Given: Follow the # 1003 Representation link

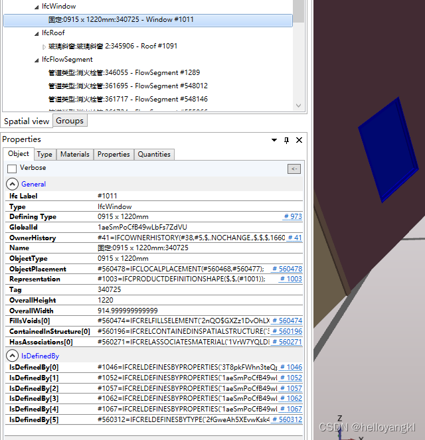Looking at the screenshot, I should [x=291, y=279].
